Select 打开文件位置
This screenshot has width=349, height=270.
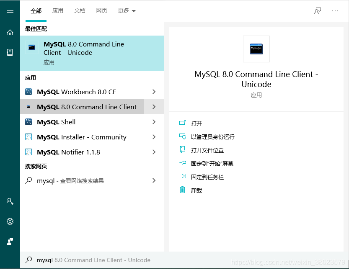(207, 150)
